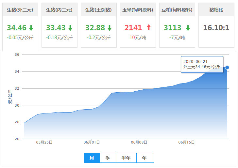Screen dimensions: 238x168
Task: Click green down arrow beside 32.88
Action: [x=110, y=28]
